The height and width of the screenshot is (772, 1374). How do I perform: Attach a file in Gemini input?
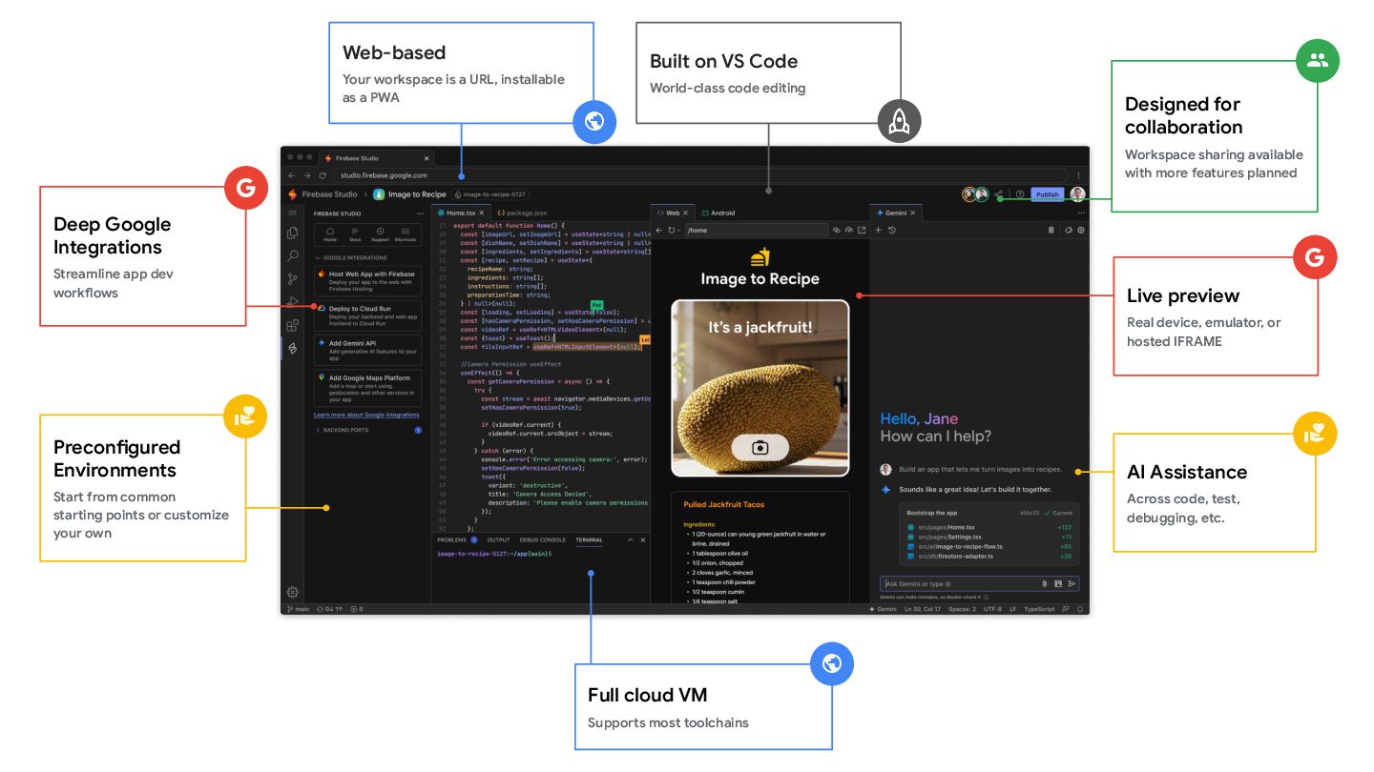1044,583
